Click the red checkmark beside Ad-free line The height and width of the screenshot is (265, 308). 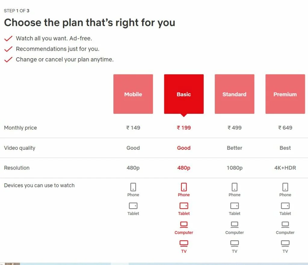tap(8, 39)
